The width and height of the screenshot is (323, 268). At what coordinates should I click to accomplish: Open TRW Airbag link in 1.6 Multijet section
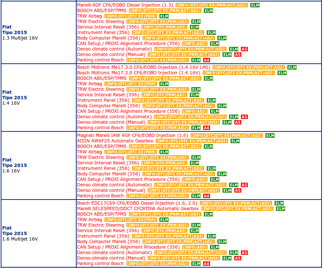click(x=89, y=220)
